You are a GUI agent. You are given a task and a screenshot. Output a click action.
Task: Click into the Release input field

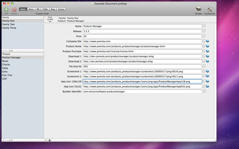click(x=143, y=31)
